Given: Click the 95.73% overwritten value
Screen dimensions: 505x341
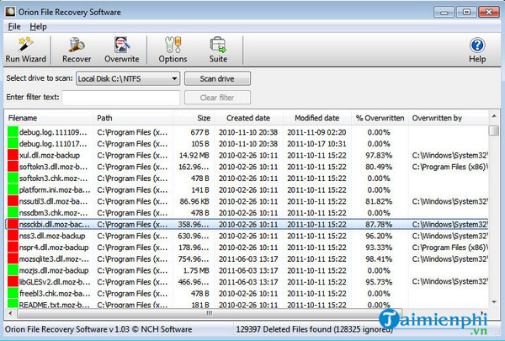Looking at the screenshot, I should (x=379, y=282).
